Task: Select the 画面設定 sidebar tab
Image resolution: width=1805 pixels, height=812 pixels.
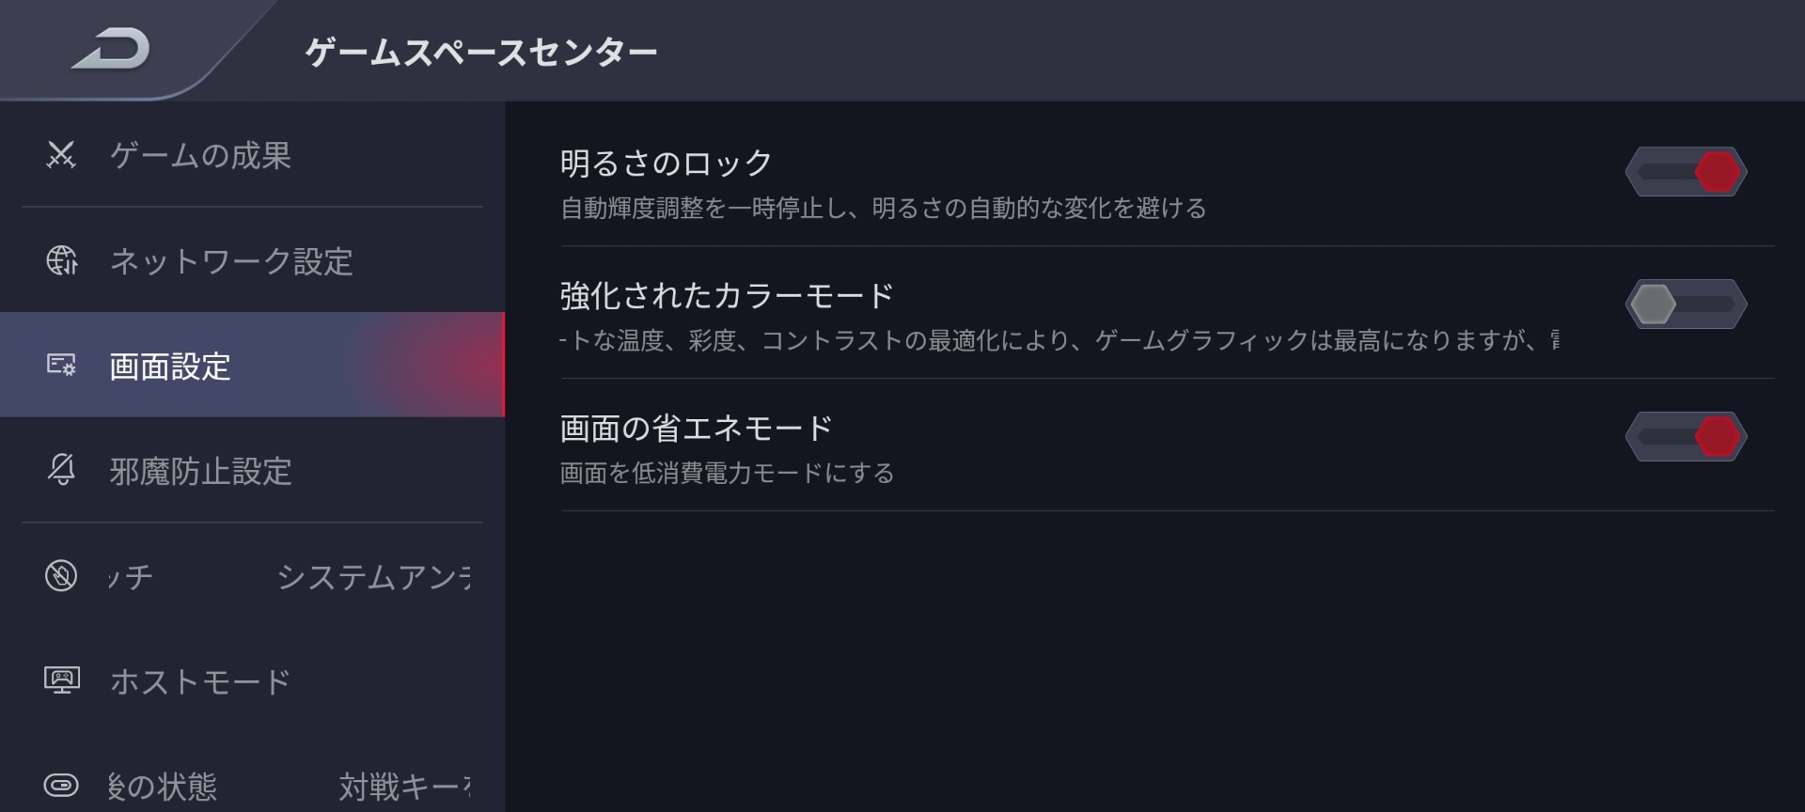Action: pos(170,367)
